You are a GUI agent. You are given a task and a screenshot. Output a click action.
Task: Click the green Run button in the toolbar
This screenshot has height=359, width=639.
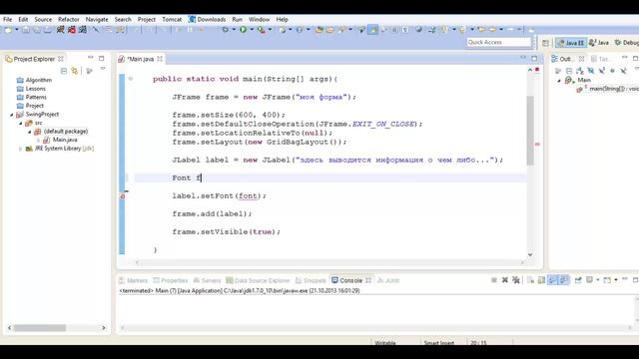pyautogui.click(x=243, y=29)
